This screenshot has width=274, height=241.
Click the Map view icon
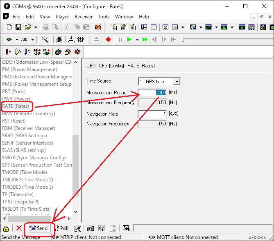tap(193, 27)
